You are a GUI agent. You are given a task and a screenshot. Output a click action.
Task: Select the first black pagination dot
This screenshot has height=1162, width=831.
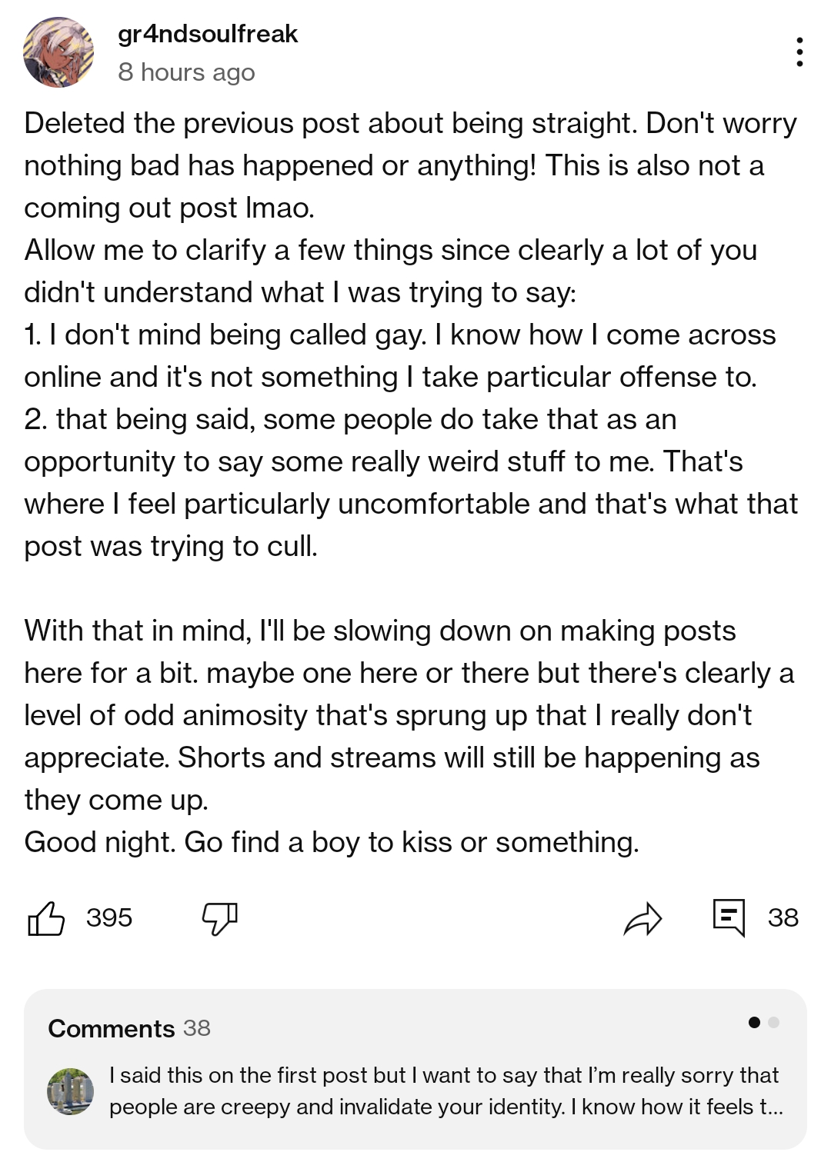754,1022
